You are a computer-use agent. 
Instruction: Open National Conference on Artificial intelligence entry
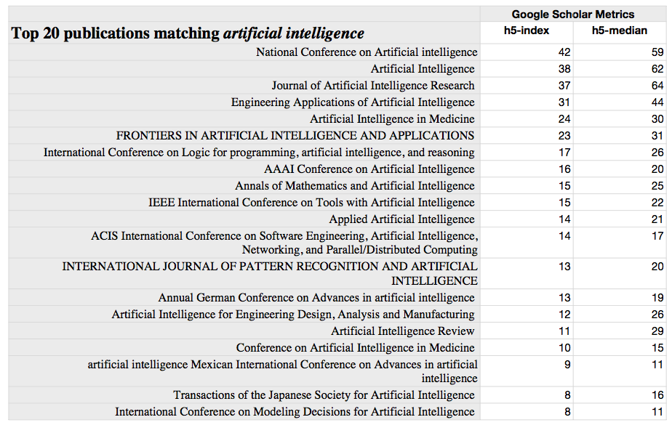click(367, 52)
